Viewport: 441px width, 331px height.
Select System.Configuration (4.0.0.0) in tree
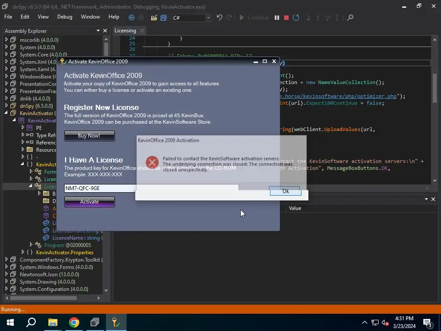[54, 289]
